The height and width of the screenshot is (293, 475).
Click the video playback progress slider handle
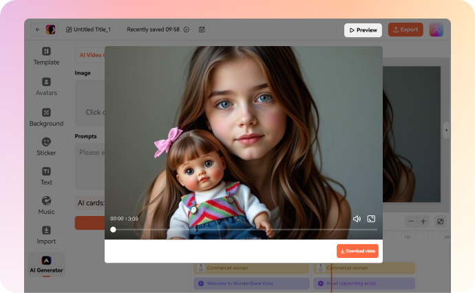pyautogui.click(x=113, y=230)
